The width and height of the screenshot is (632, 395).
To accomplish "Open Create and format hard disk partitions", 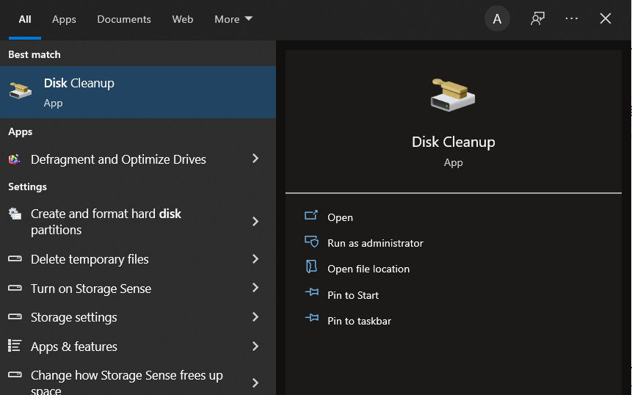I will point(138,221).
